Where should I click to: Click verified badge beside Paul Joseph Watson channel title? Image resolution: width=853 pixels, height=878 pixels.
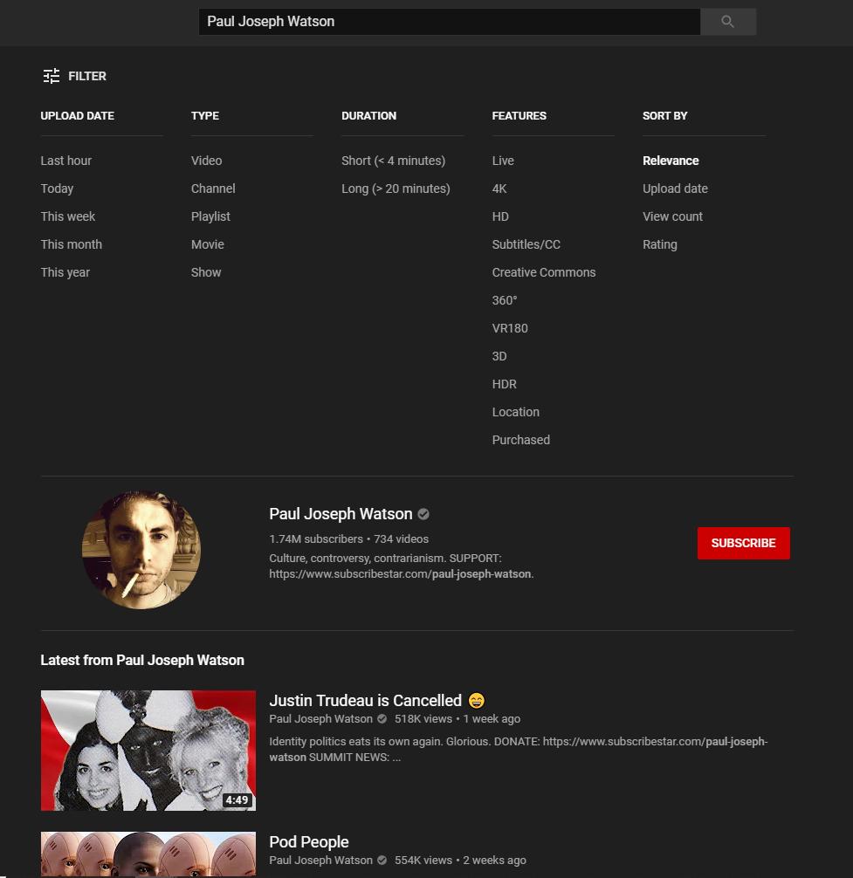pyautogui.click(x=423, y=514)
